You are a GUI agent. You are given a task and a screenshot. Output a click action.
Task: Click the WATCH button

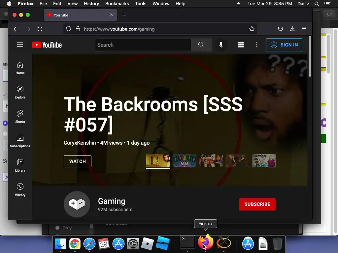77,161
